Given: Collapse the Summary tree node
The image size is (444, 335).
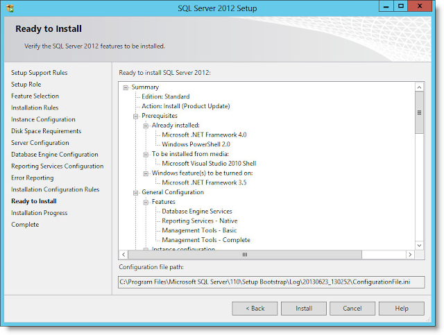Looking at the screenshot, I should pos(126,87).
